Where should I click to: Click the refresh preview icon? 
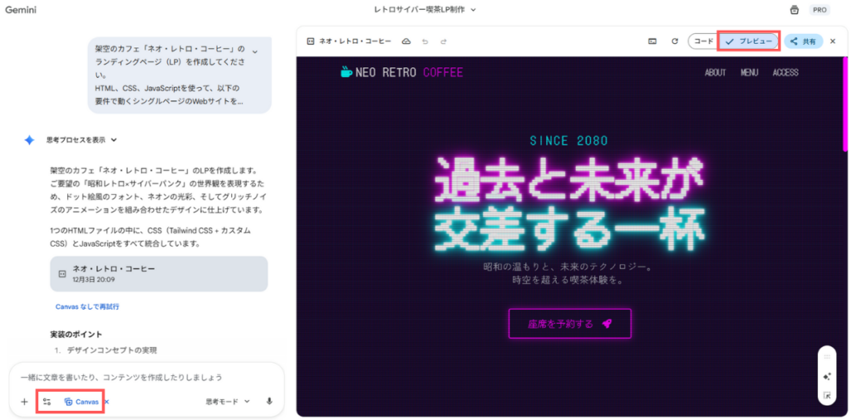pos(675,42)
